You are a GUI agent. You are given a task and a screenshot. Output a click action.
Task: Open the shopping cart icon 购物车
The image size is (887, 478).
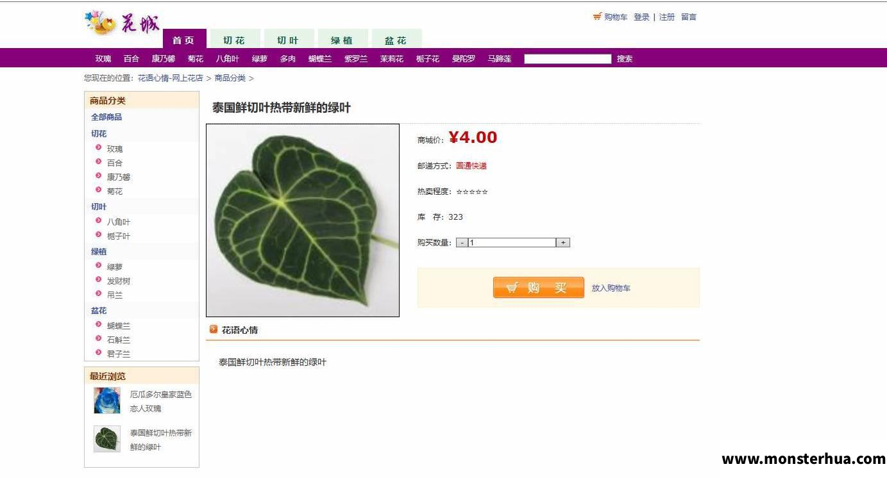[x=610, y=17]
